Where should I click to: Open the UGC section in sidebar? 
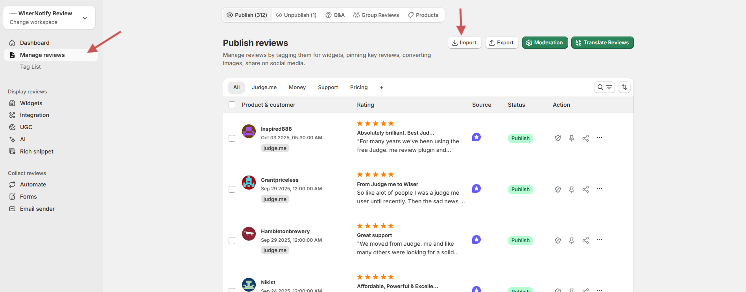pos(26,127)
